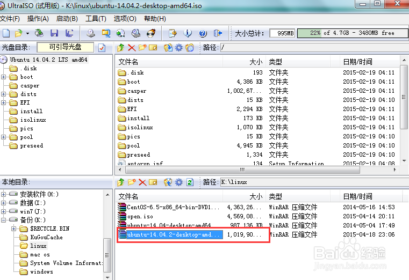Open the 启动(B) menu
This screenshot has height=280, width=409.
(x=67, y=19)
